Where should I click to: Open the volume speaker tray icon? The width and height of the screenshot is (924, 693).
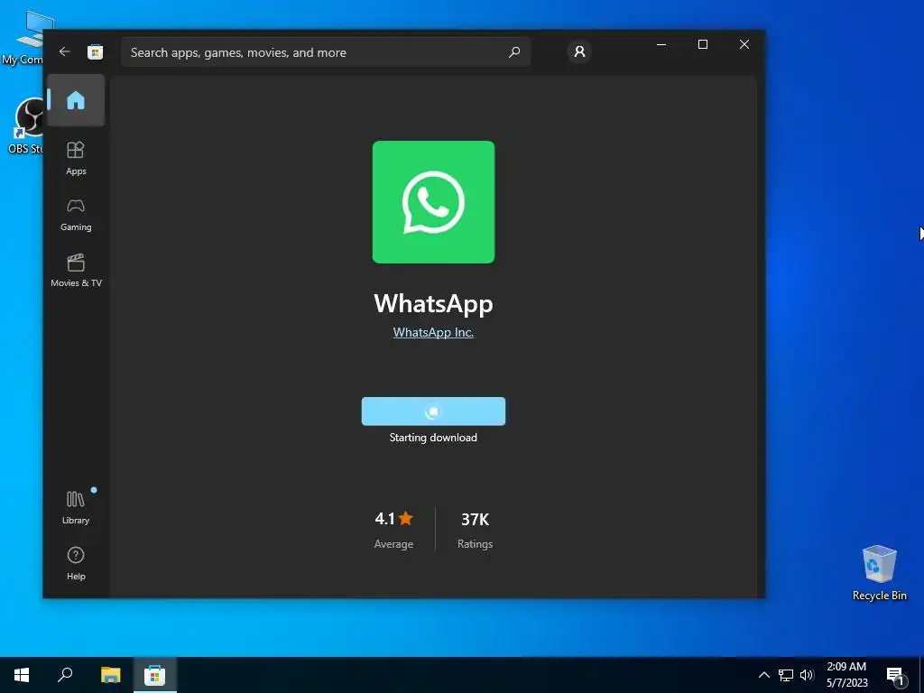(807, 675)
